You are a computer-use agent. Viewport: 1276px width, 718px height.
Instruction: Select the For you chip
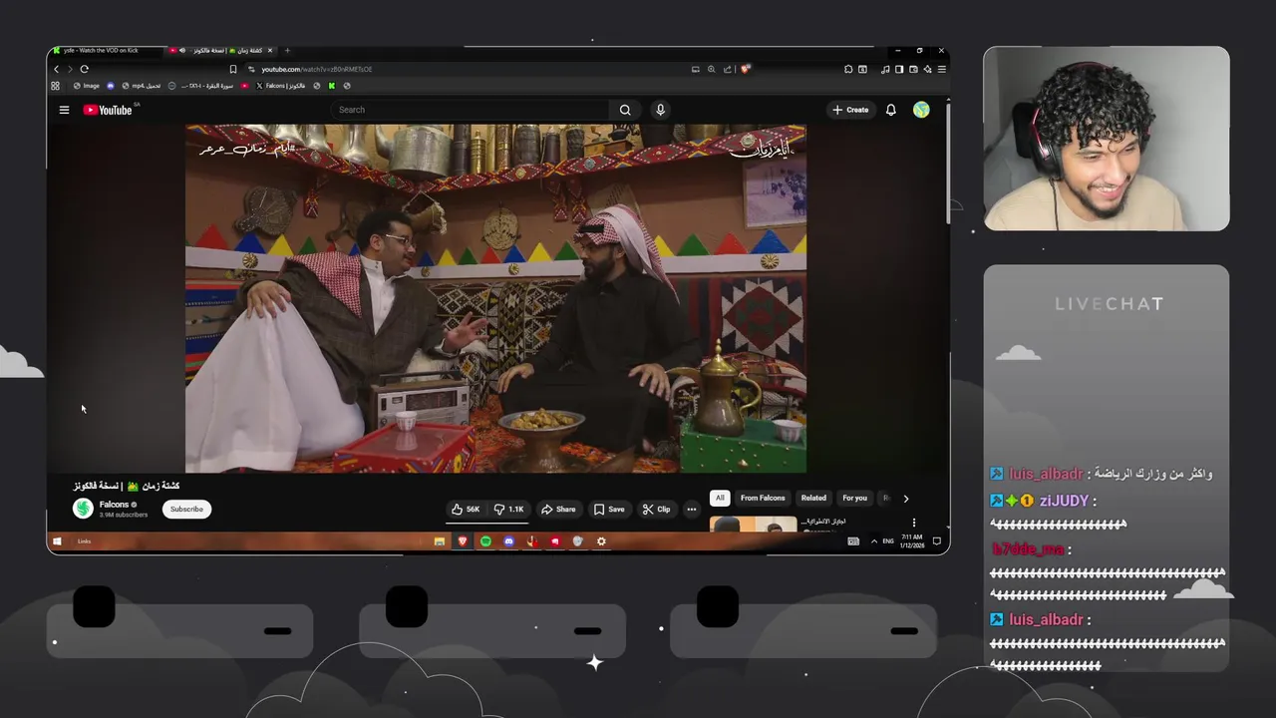854,498
